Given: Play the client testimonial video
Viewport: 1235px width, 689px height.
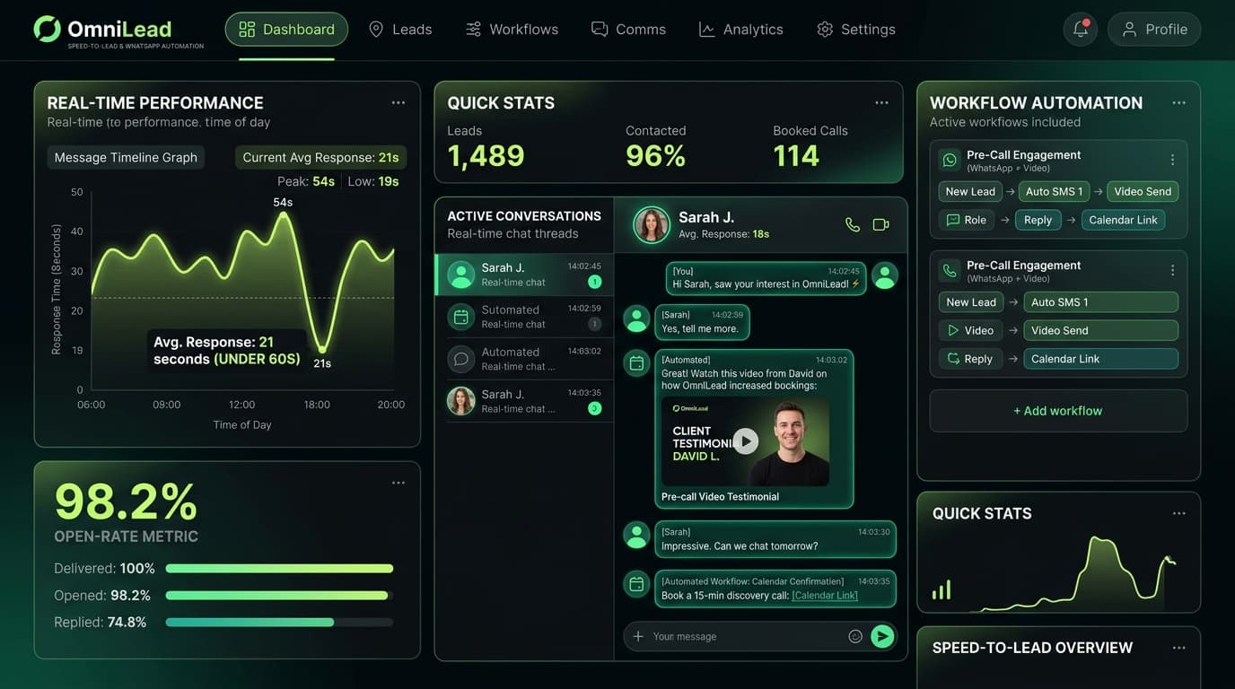Looking at the screenshot, I should [745, 440].
